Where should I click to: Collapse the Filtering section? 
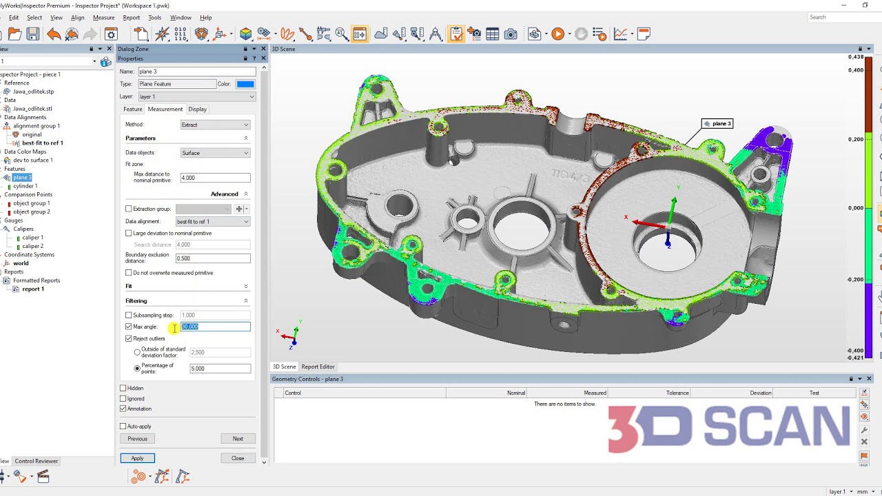[x=246, y=300]
